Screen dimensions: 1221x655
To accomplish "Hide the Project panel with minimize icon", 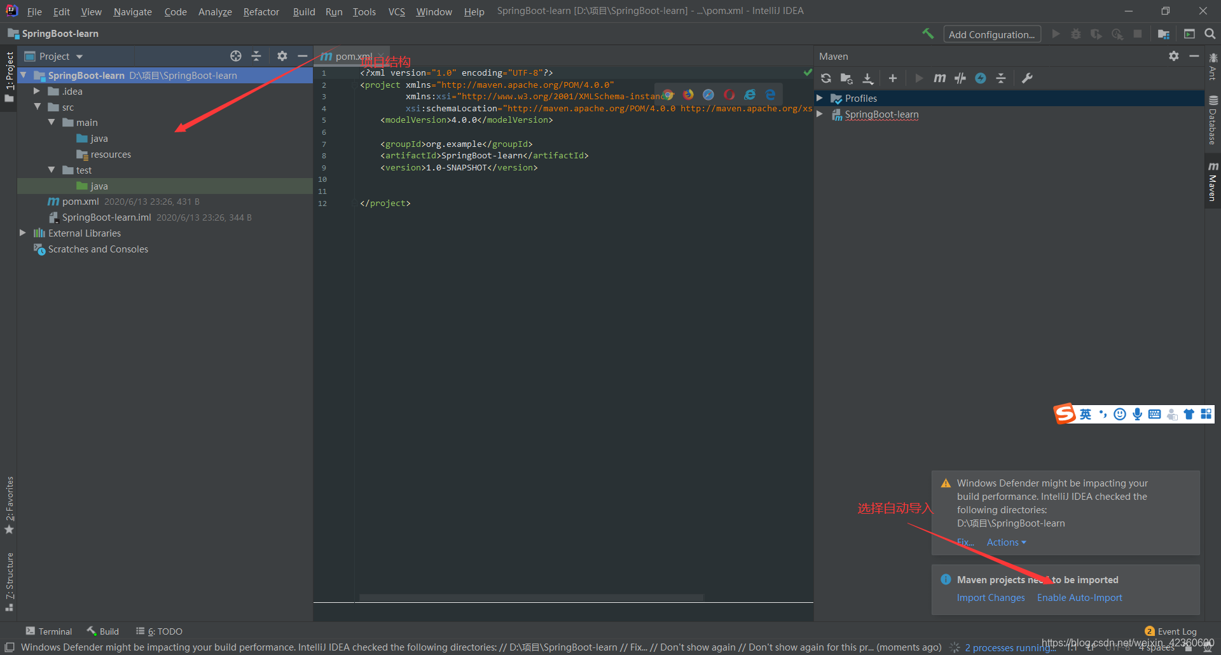I will [x=303, y=56].
